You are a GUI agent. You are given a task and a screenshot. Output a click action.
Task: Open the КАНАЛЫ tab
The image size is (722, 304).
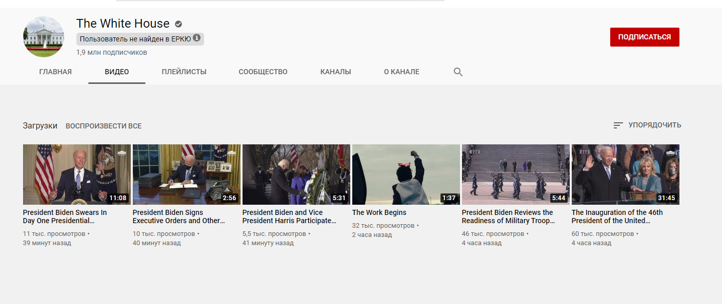336,72
